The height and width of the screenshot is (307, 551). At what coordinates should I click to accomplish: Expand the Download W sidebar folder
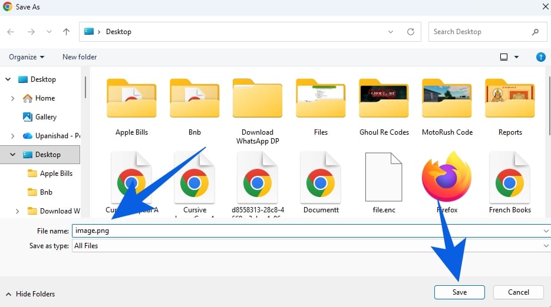pyautogui.click(x=17, y=211)
